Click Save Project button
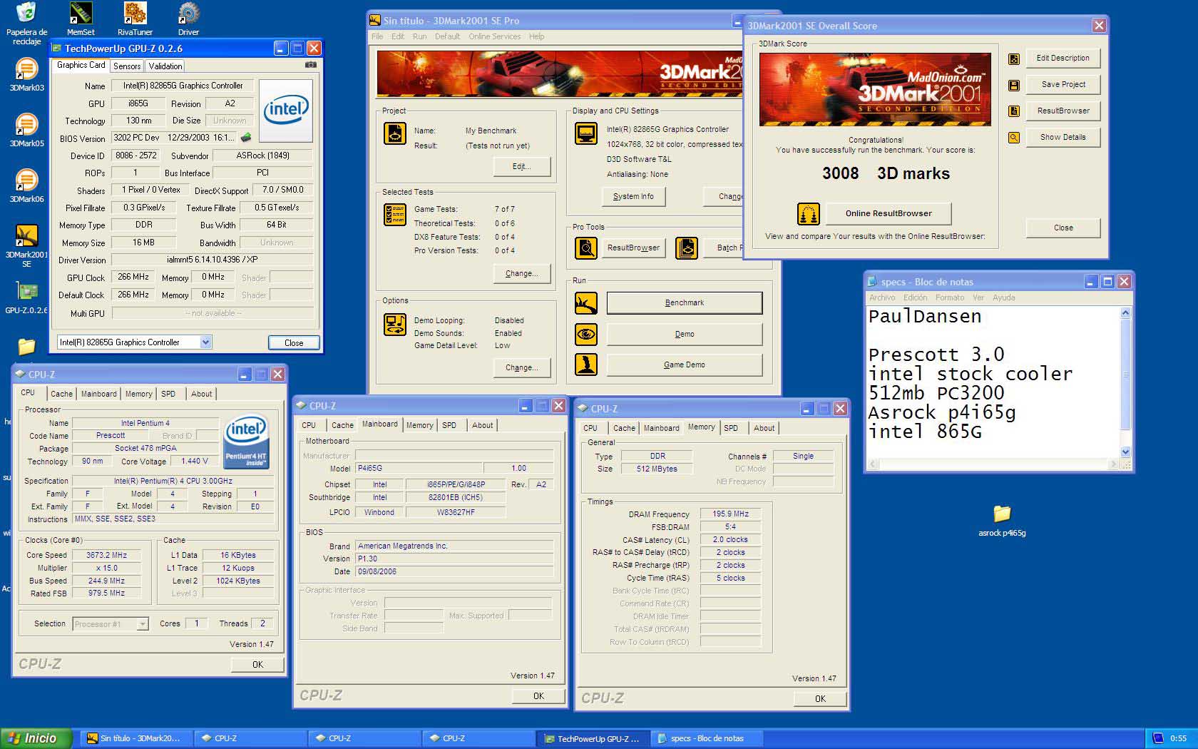Viewport: 1198px width, 749px height. (x=1063, y=84)
